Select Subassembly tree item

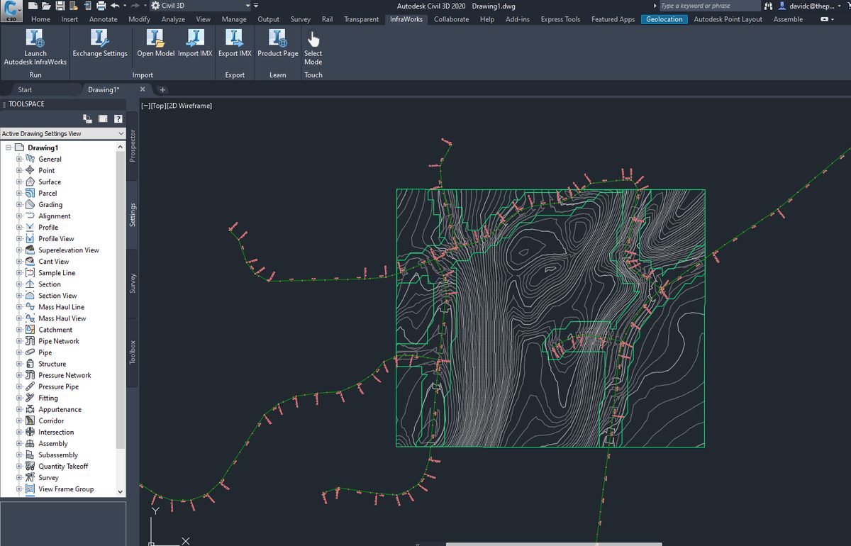tap(58, 455)
